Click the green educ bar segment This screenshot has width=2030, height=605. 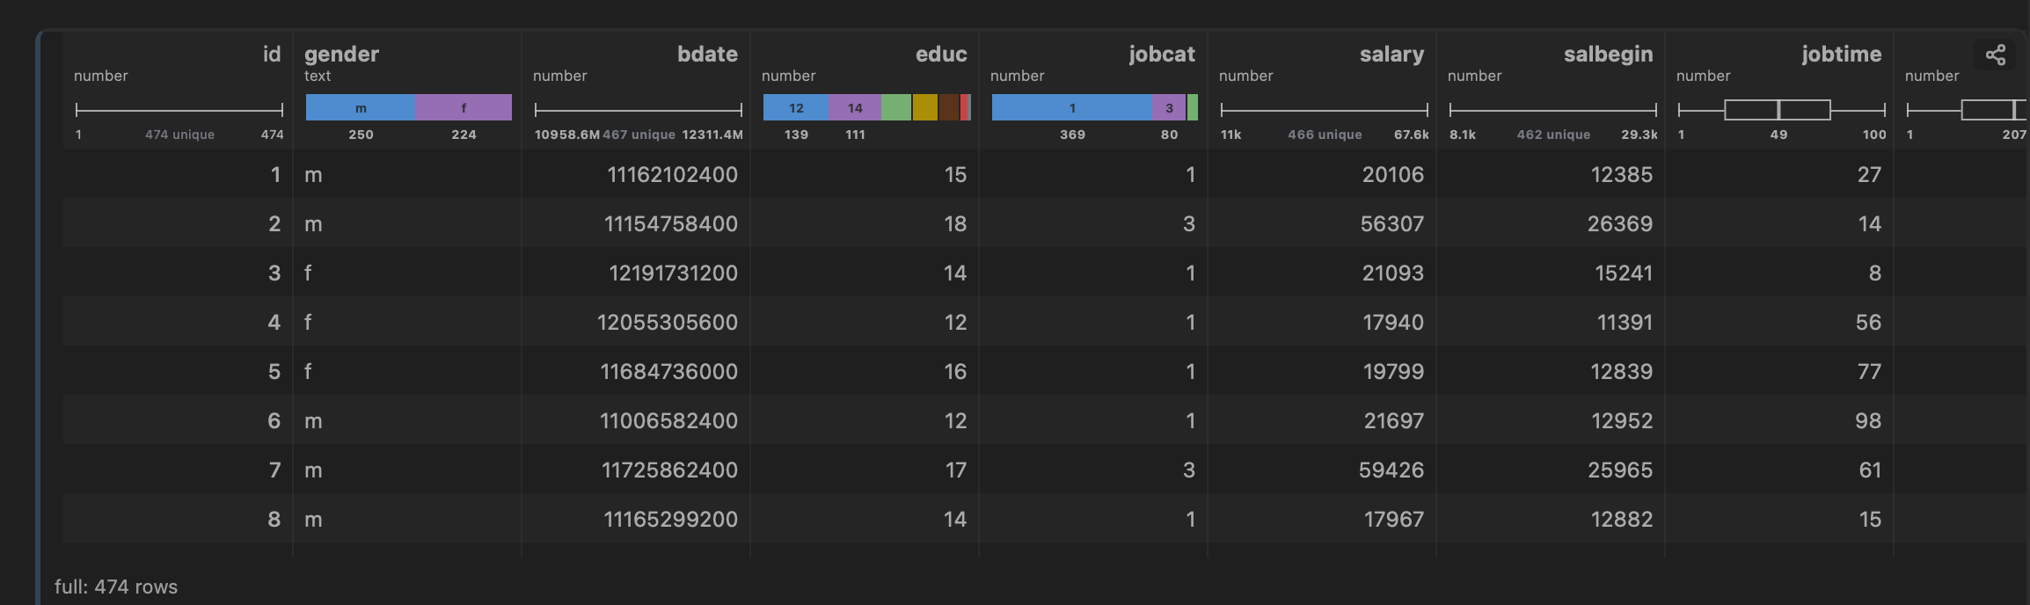(896, 107)
